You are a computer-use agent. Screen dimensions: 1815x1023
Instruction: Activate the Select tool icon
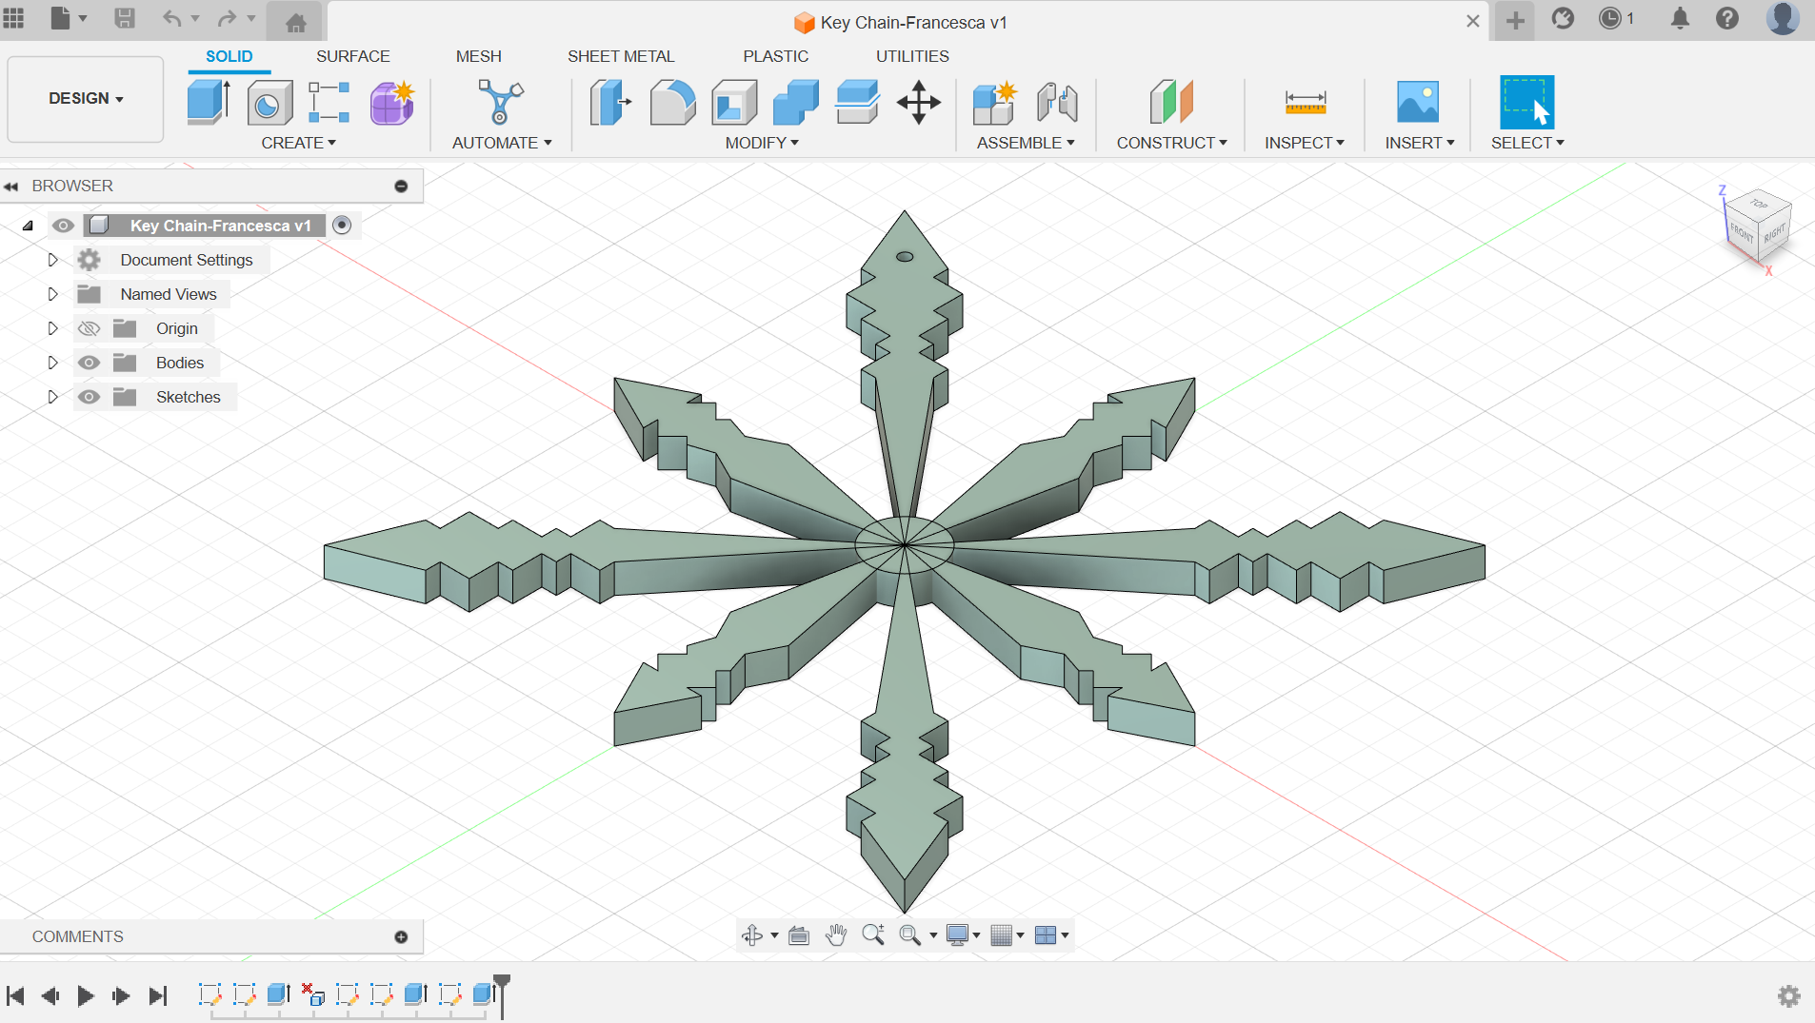(x=1526, y=102)
